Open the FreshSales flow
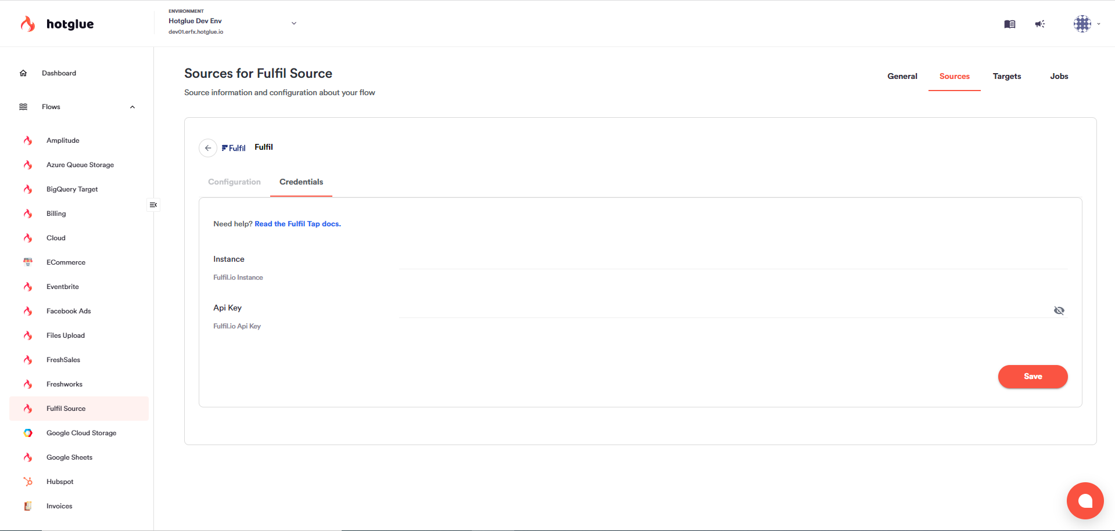1115x531 pixels. pyautogui.click(x=63, y=360)
